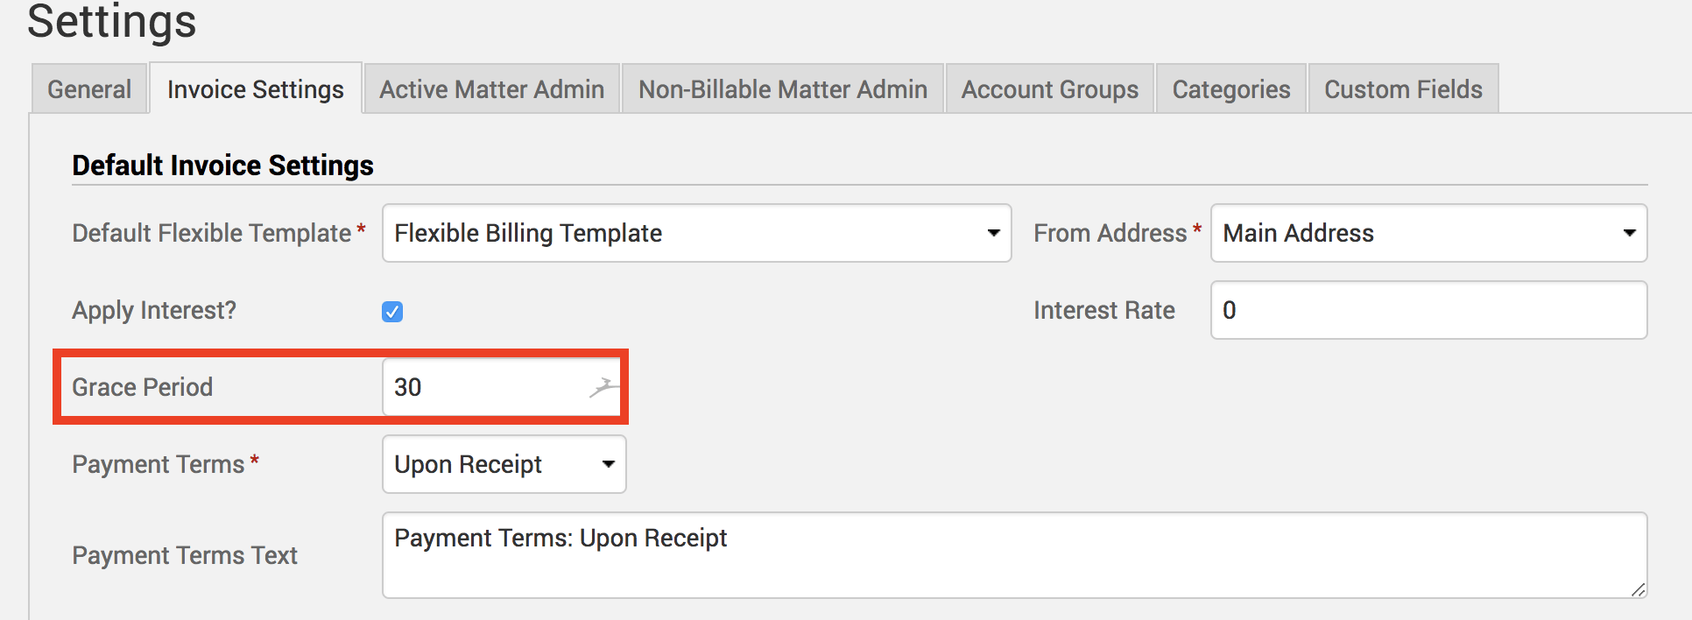1692x620 pixels.
Task: Open the Default Flexible Template dropdown
Action: (696, 233)
